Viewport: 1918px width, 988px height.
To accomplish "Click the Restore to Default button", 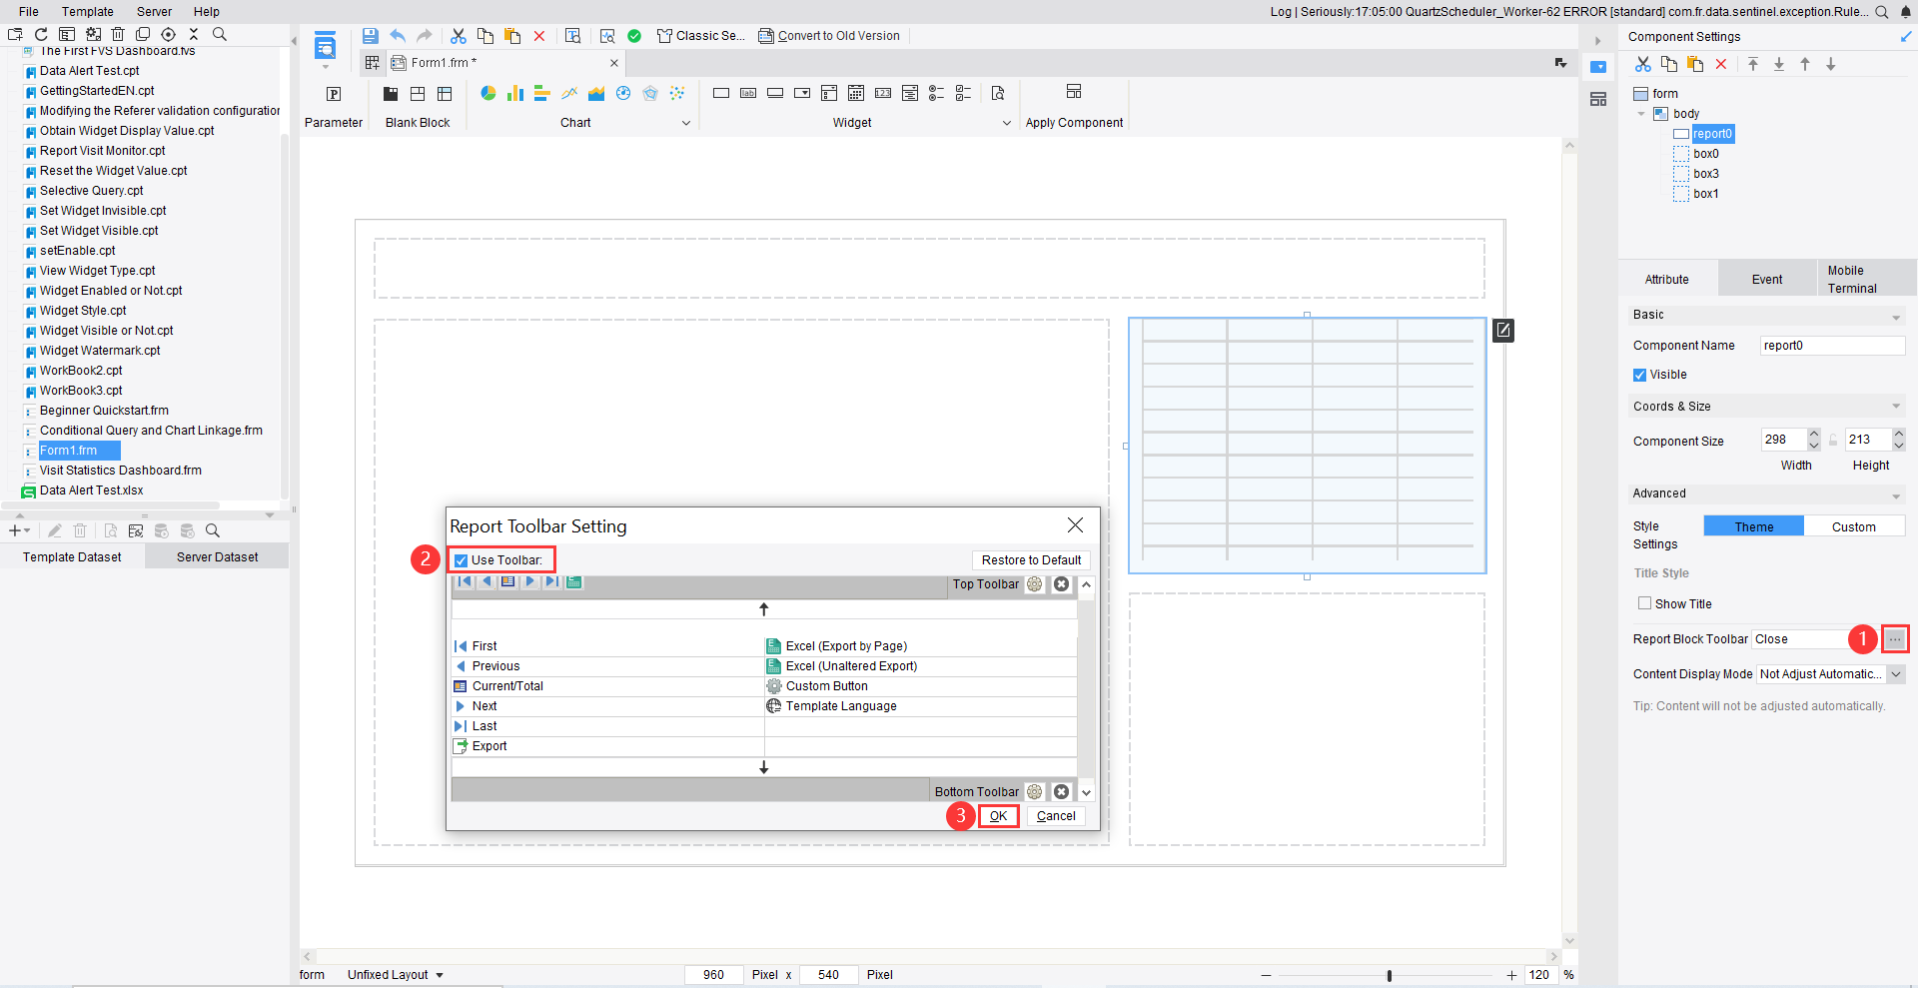I will point(1031,560).
